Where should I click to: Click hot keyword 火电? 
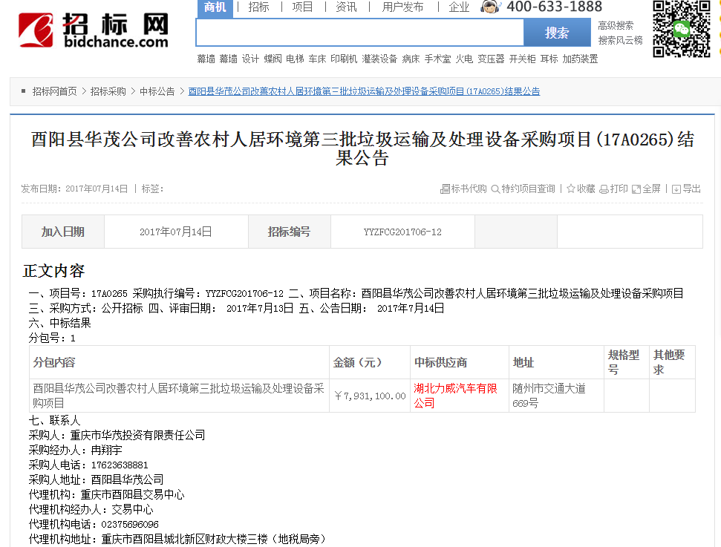tap(464, 59)
